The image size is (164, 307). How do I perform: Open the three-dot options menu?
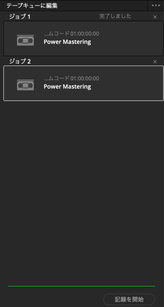click(x=156, y=6)
